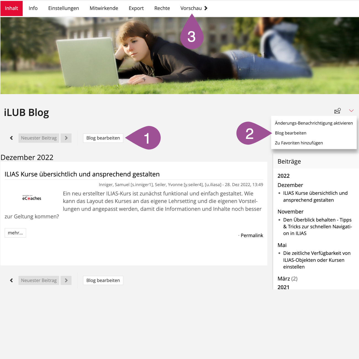Open the Permalink link

point(252,235)
